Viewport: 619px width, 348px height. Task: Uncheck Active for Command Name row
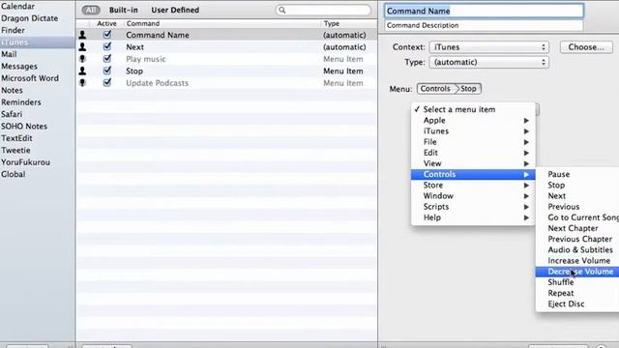107,35
